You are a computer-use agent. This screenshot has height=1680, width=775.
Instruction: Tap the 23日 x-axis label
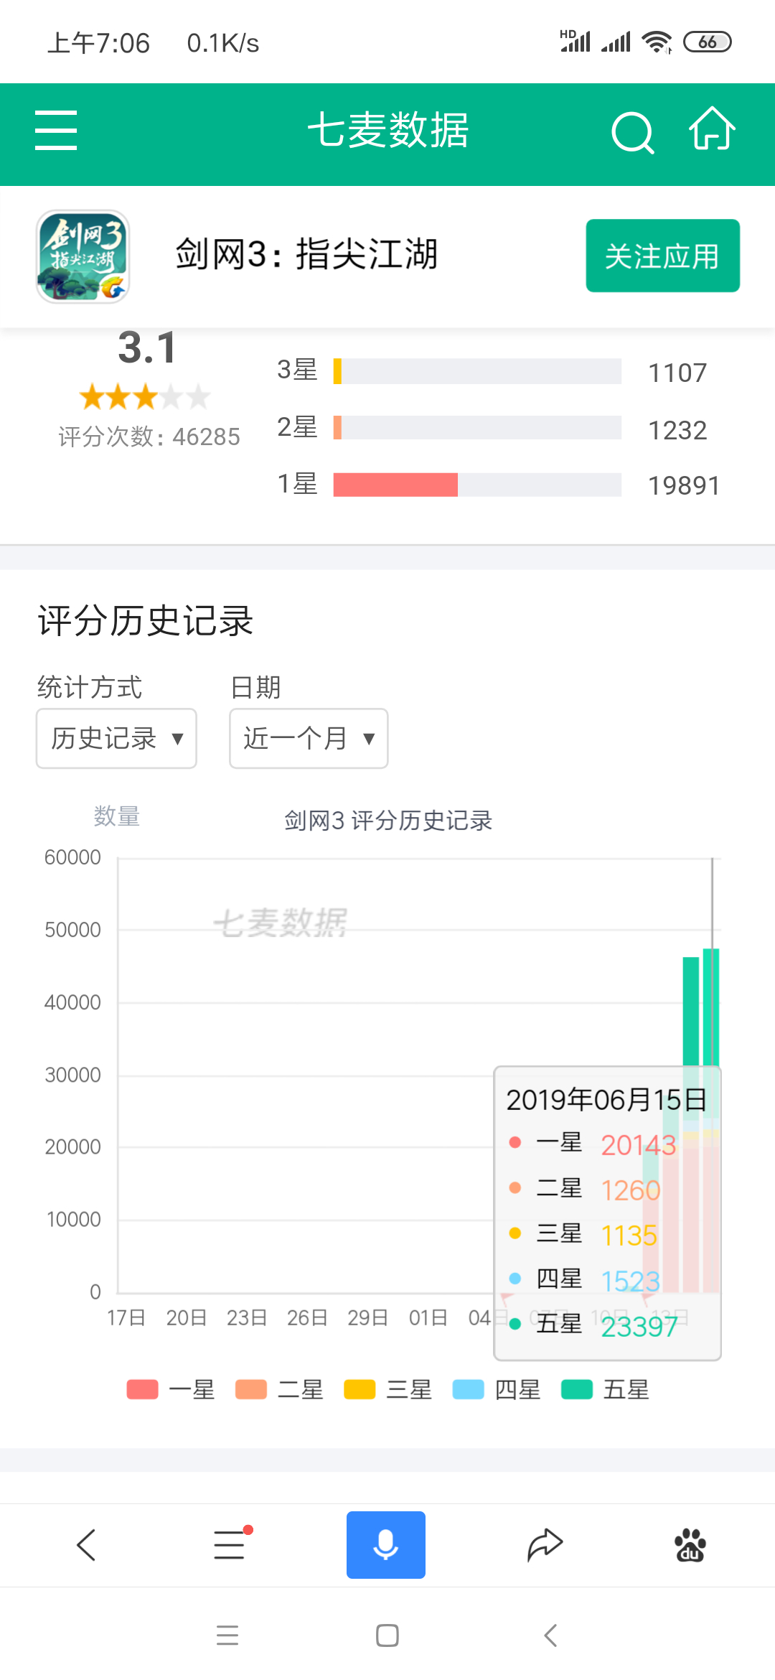click(247, 1318)
